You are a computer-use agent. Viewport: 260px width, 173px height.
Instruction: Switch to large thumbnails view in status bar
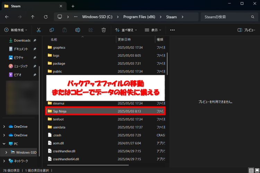(257, 170)
